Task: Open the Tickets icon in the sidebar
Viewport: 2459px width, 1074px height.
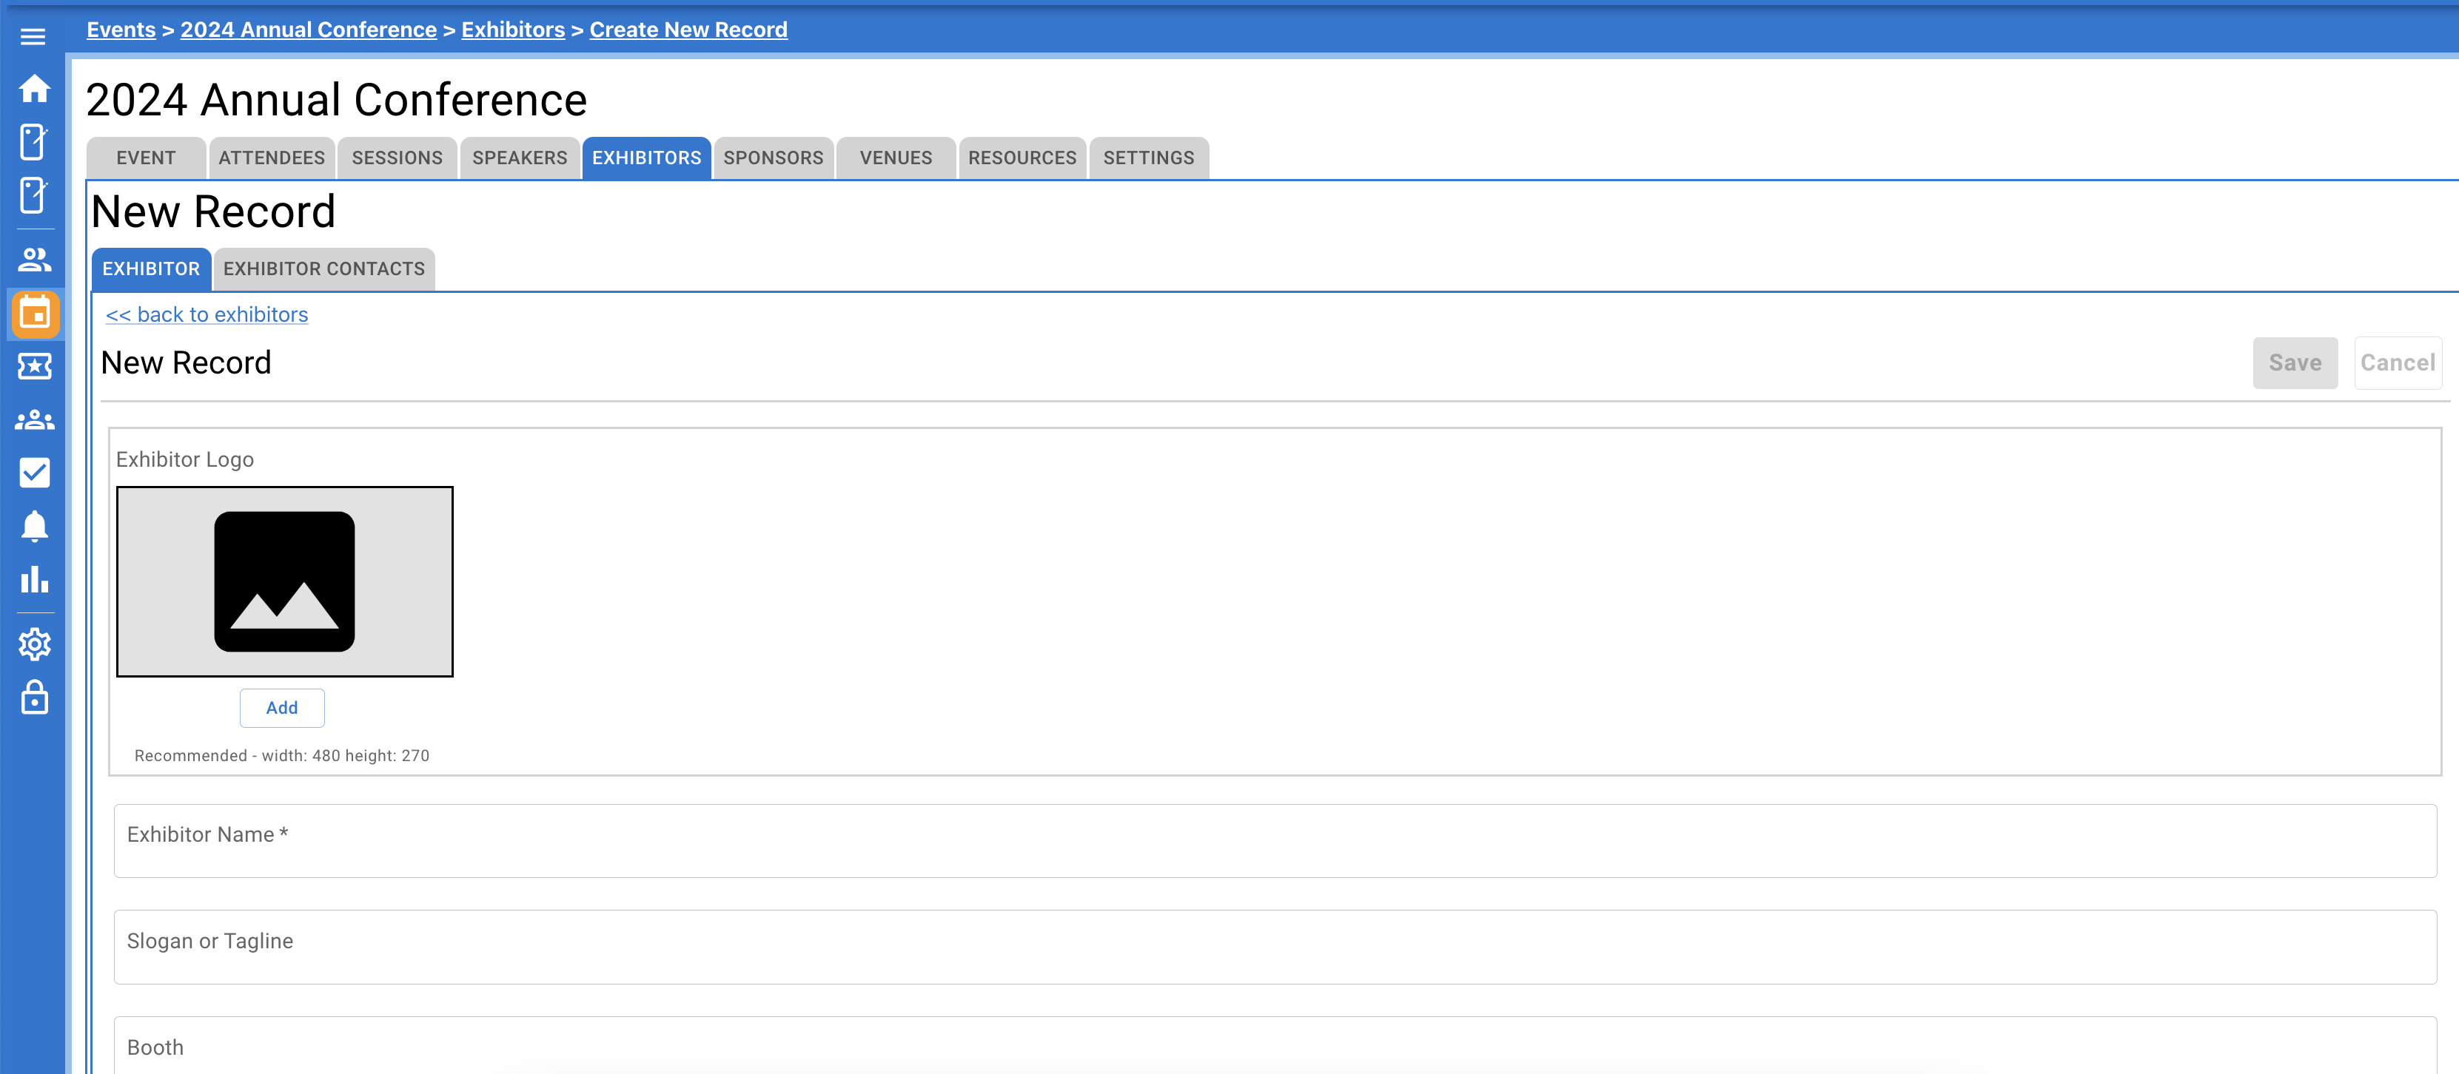Action: (x=34, y=367)
